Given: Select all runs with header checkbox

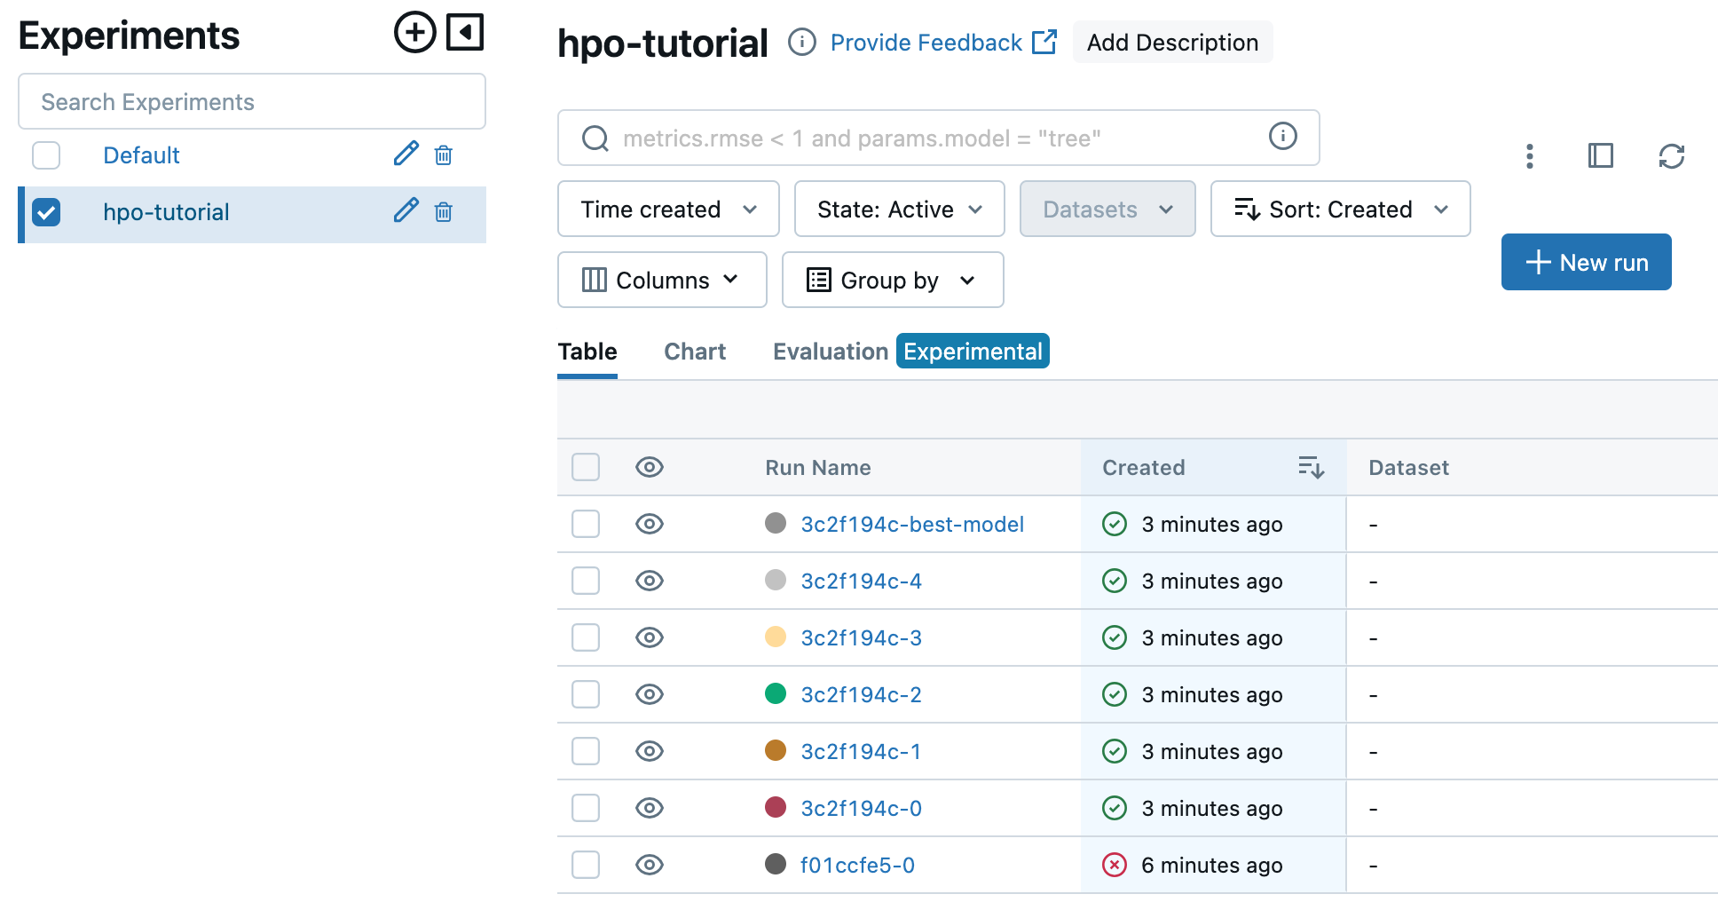Looking at the screenshot, I should click(x=586, y=467).
